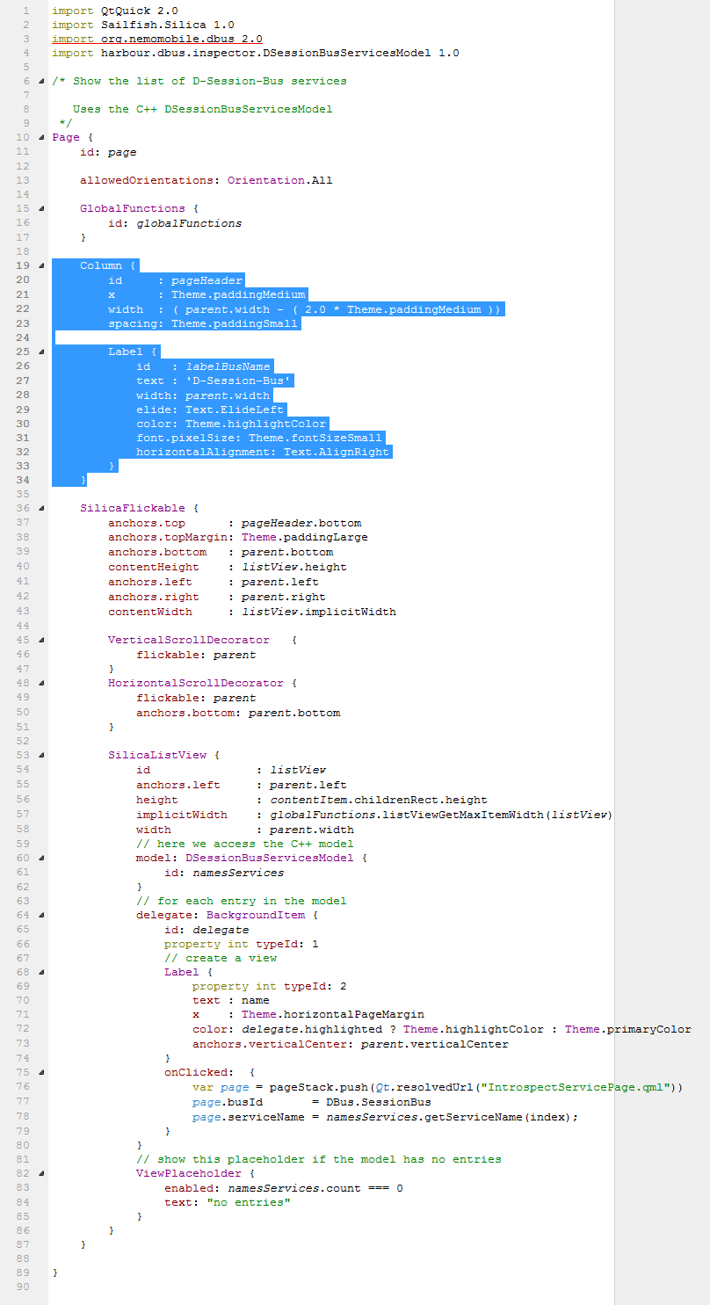Fold the onClicked handler at line 75
Screen dimensions: 710x1305
click(41, 1072)
